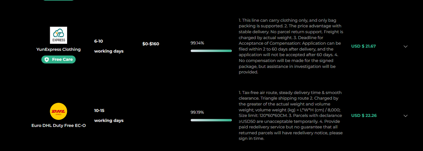Expand the YunExpress Clothing shipping row chevron
Image resolution: width=423 pixels, height=151 pixels.
[x=405, y=47]
